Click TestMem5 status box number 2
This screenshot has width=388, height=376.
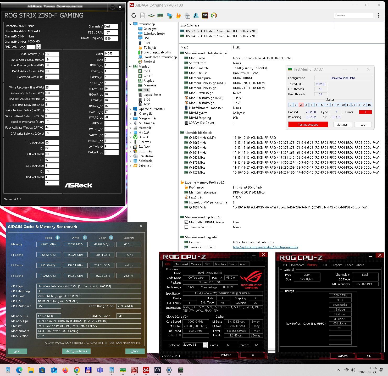coord(301,105)
